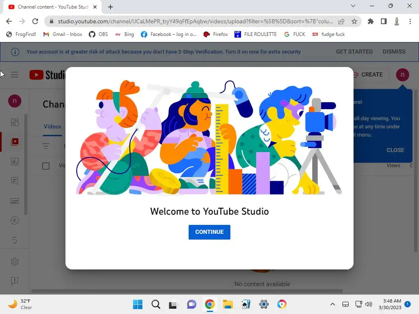The height and width of the screenshot is (314, 419).
Task: Close the blue tooltip with CLOSE
Action: click(395, 150)
